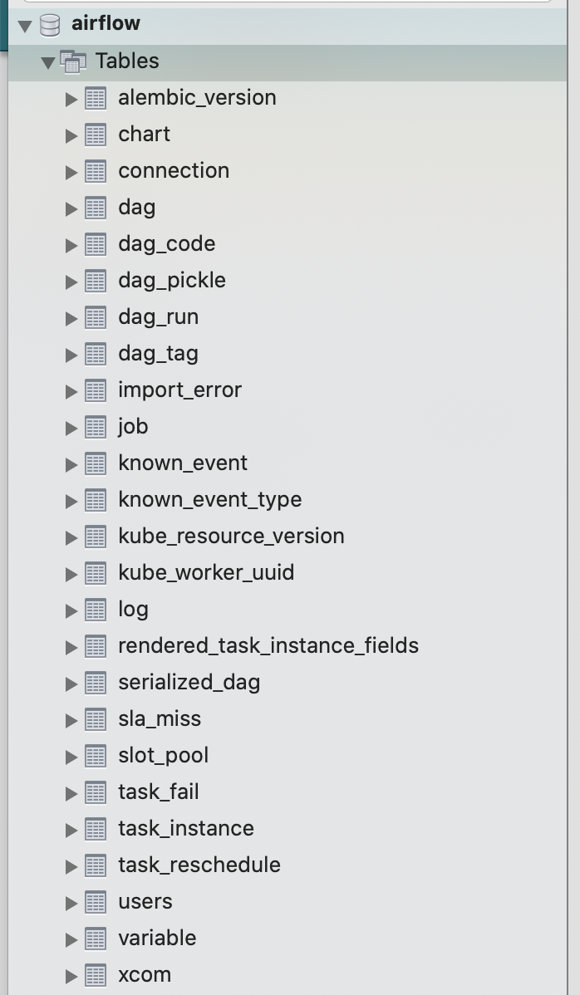The image size is (580, 995).
Task: Click the table icon beside dag_code
Action: [96, 244]
